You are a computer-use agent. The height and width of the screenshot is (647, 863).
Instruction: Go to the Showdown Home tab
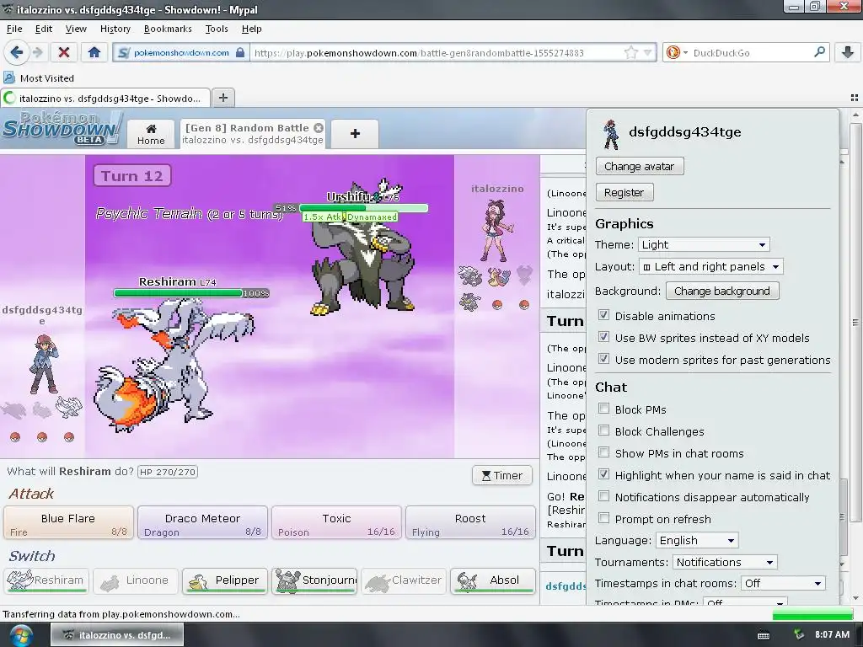coord(151,134)
